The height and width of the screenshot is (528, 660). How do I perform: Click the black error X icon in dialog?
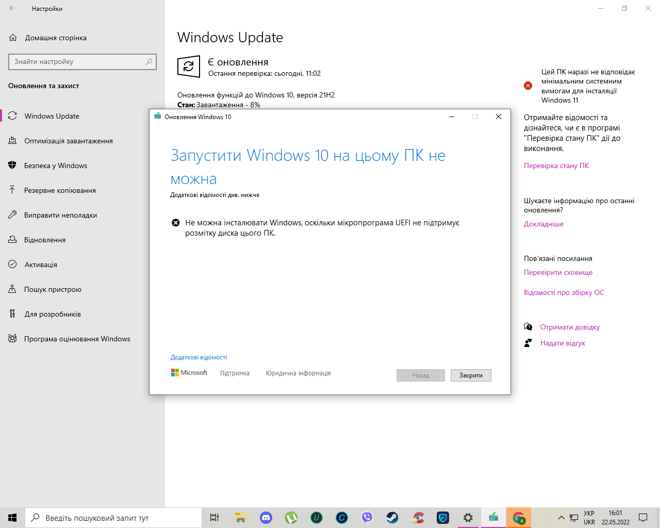pos(176,223)
